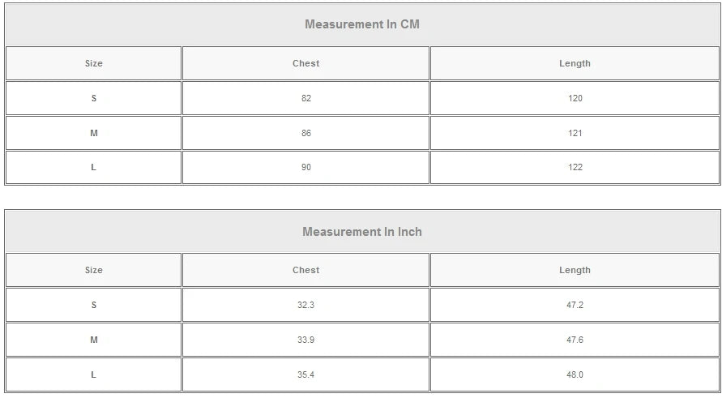Click the length value 48.0 cell
The height and width of the screenshot is (398, 722).
(575, 374)
